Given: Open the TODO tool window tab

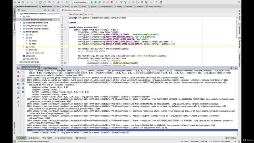Looking at the screenshot, I should 47,138.
